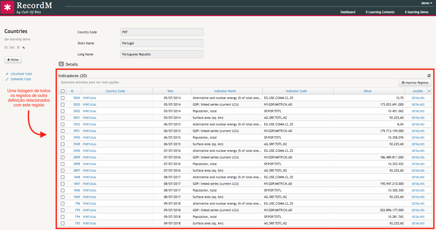Open the Acções column dropdown arrow
This screenshot has width=436, height=230.
coord(429,91)
